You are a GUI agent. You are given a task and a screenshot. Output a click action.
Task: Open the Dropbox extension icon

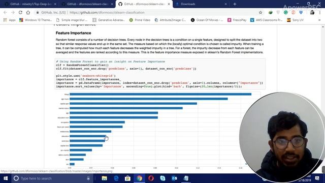(301, 12)
